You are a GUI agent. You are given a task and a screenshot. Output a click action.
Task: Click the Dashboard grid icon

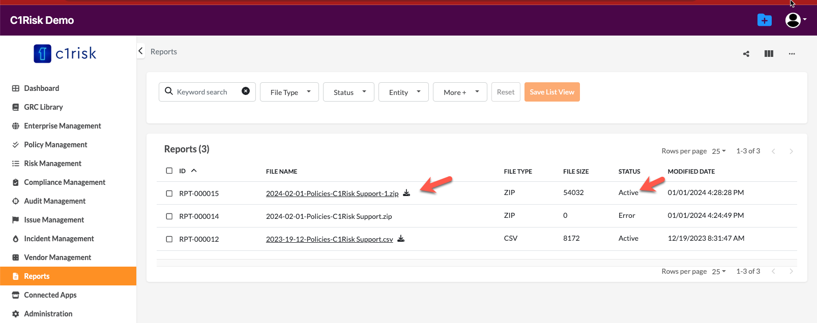[16, 88]
